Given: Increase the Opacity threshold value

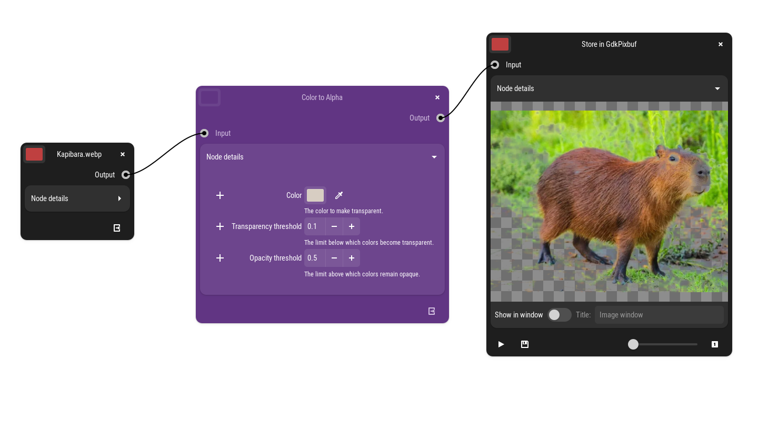Looking at the screenshot, I should pos(352,258).
